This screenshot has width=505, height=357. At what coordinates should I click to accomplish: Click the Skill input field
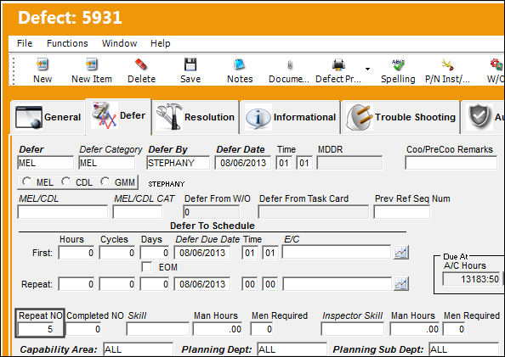(157, 329)
